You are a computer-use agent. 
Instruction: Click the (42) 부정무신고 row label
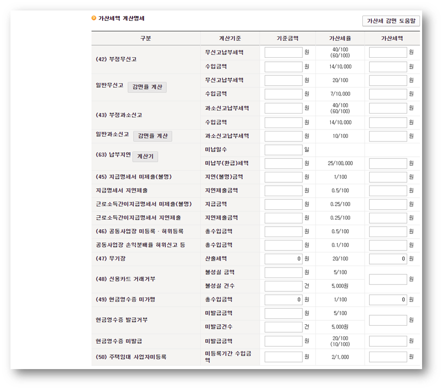pos(116,59)
